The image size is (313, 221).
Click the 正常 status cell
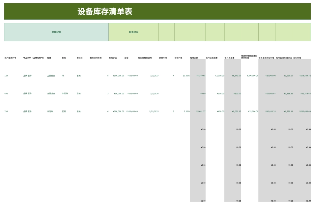(x=64, y=111)
